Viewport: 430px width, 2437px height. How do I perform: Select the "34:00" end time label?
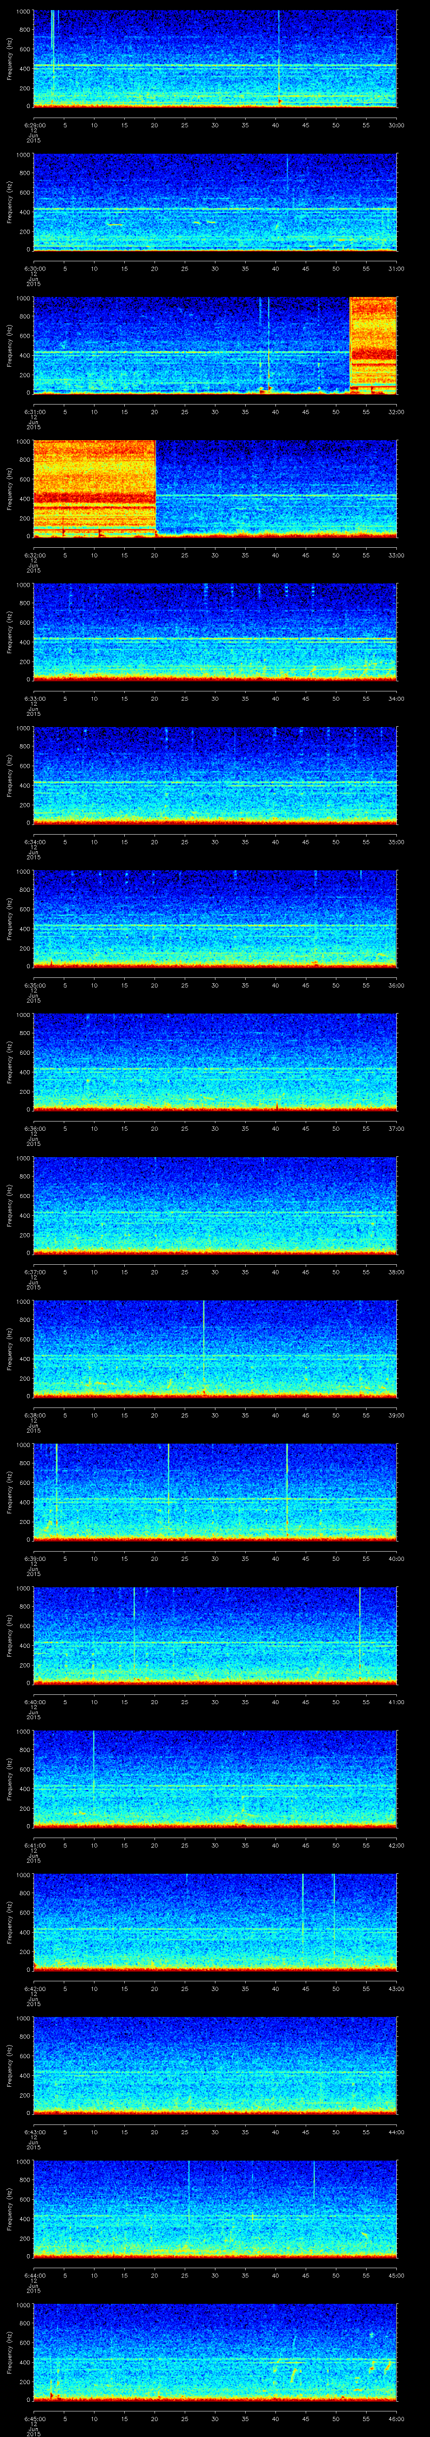[x=397, y=698]
